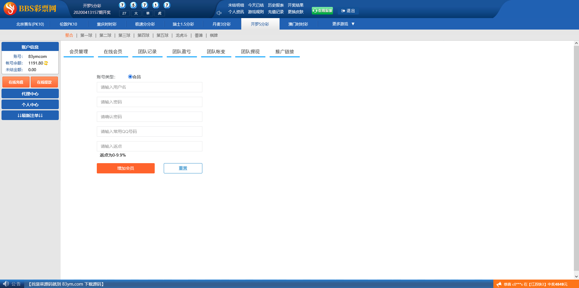Focus the 请输入返点 rebate field

click(150, 146)
